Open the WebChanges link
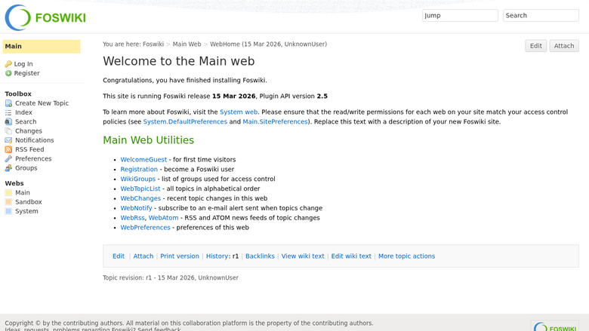589x331 pixels. (140, 198)
